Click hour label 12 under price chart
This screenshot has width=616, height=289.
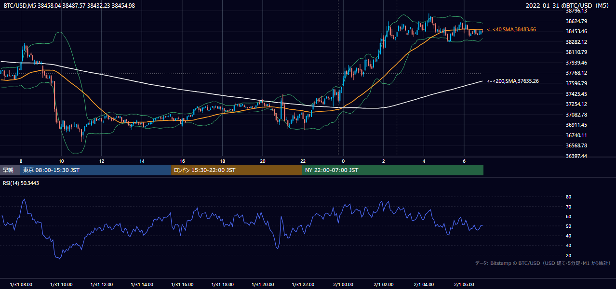coord(102,161)
